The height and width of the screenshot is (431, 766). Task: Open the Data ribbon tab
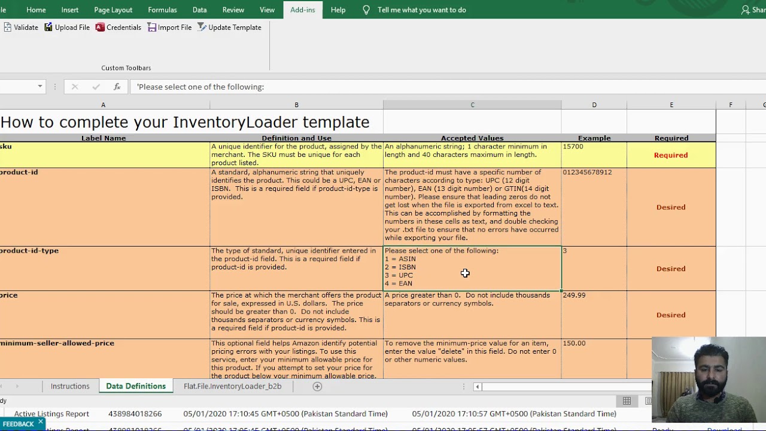tap(199, 10)
